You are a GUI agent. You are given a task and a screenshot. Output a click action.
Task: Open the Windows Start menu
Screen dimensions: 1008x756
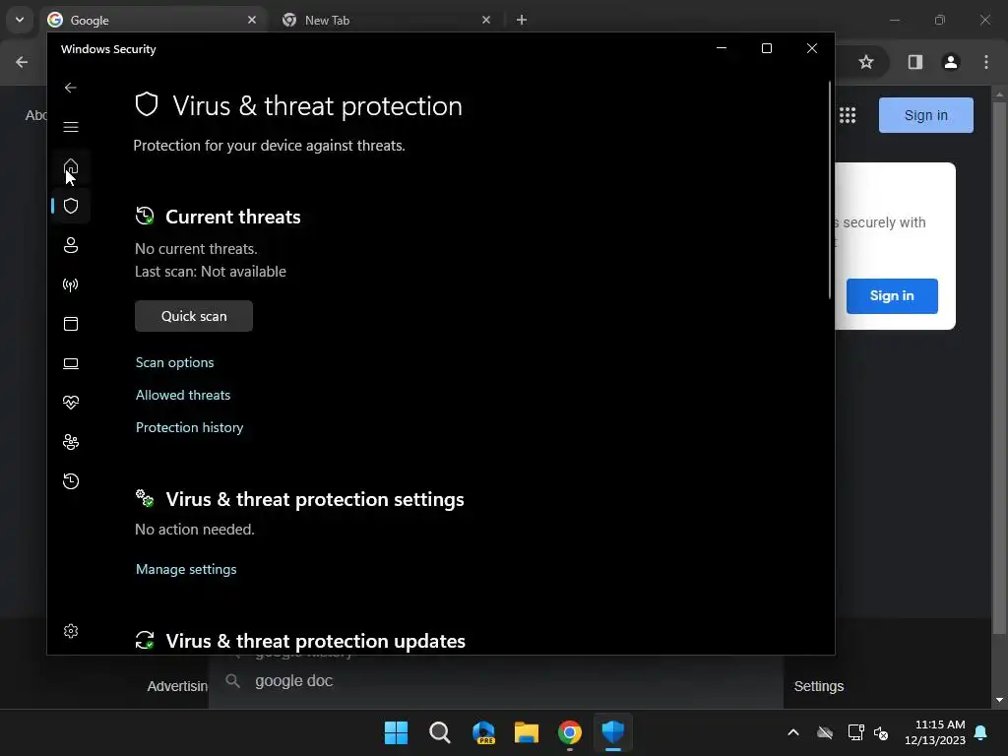(x=396, y=732)
